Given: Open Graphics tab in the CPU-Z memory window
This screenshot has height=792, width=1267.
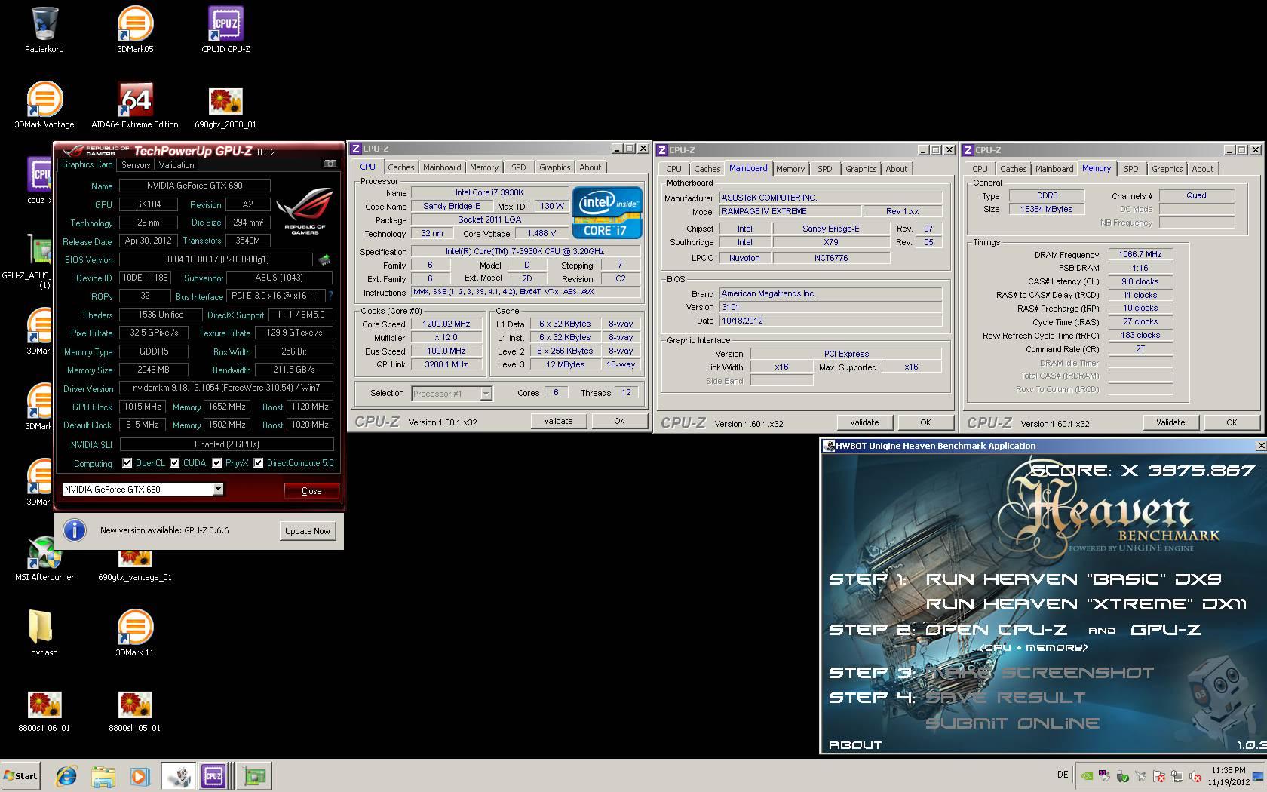Looking at the screenshot, I should pyautogui.click(x=1167, y=169).
